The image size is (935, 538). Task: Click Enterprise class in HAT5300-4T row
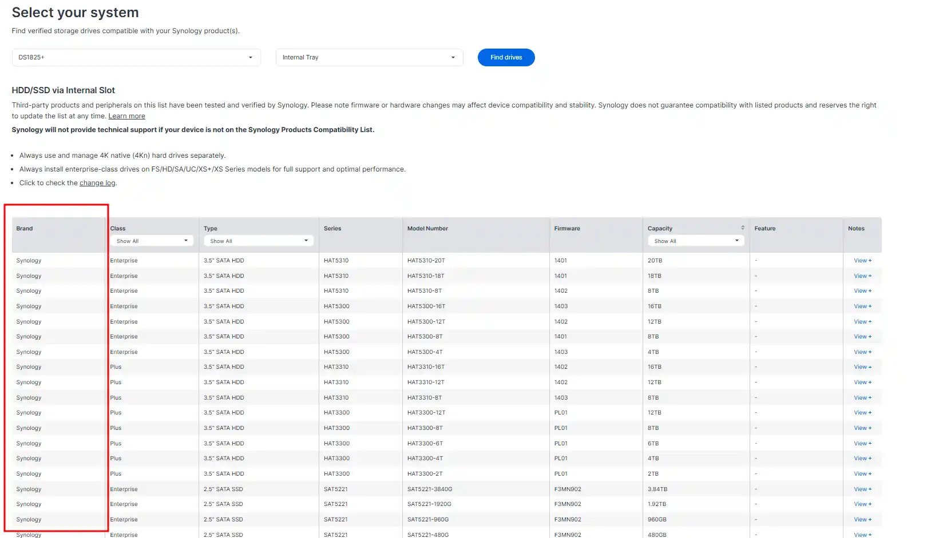point(124,352)
